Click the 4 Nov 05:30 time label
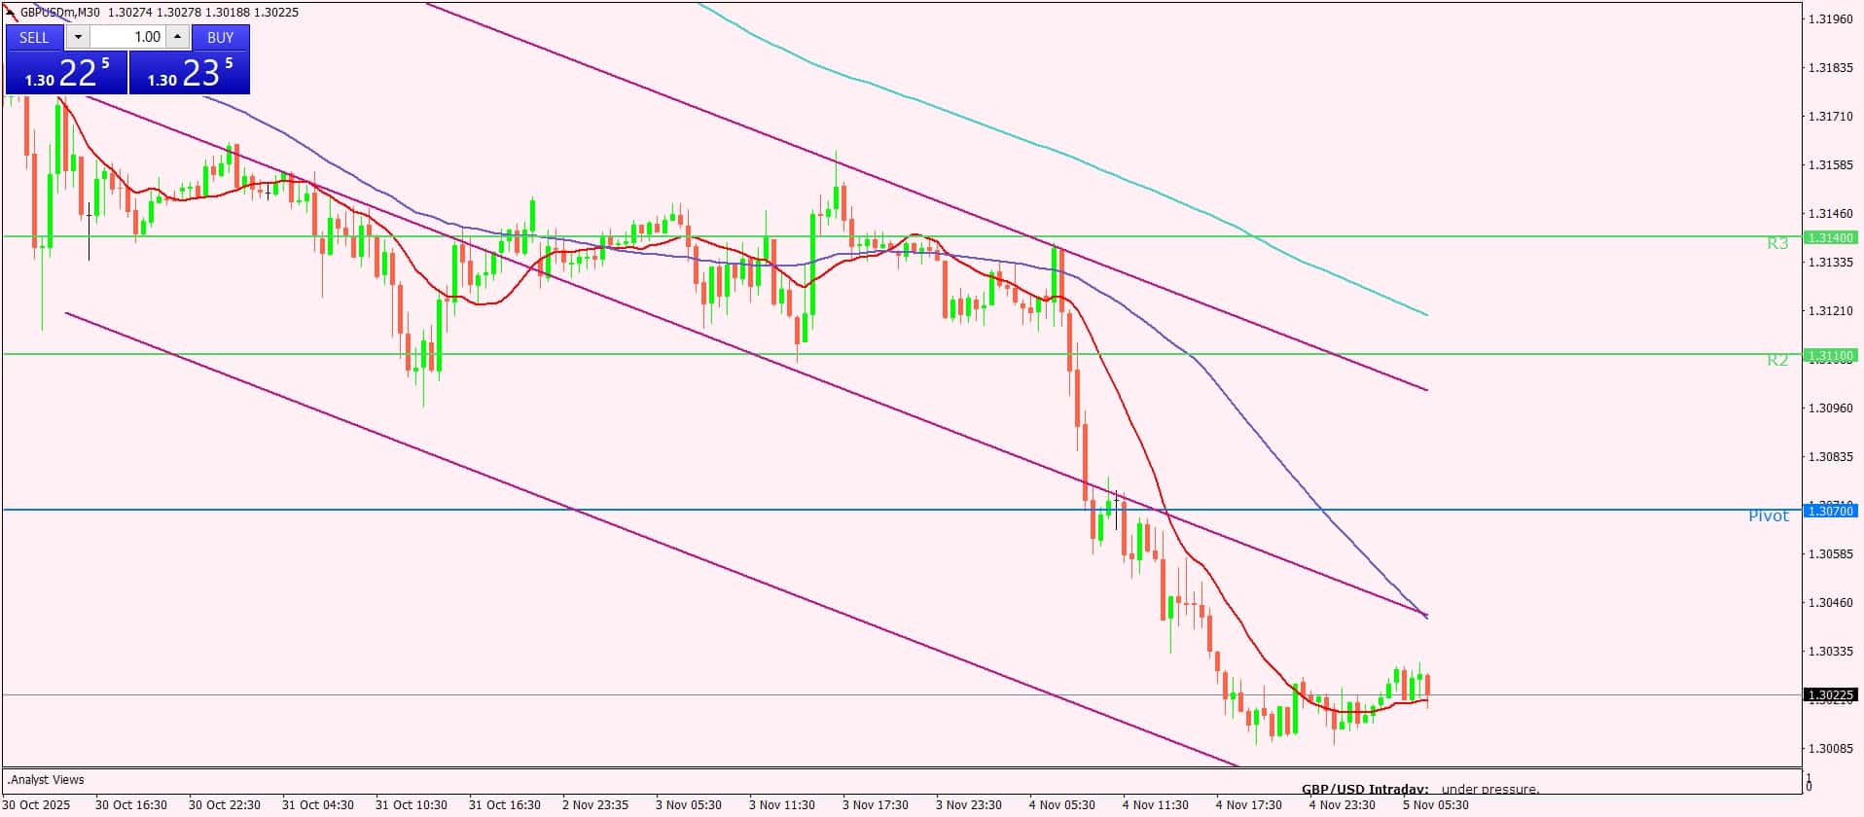This screenshot has height=817, width=1864. click(x=1062, y=804)
